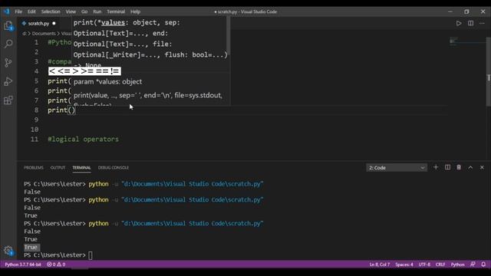Click Ln 8, Col 7 status entry
This screenshot has width=491, height=276.
tap(380, 264)
